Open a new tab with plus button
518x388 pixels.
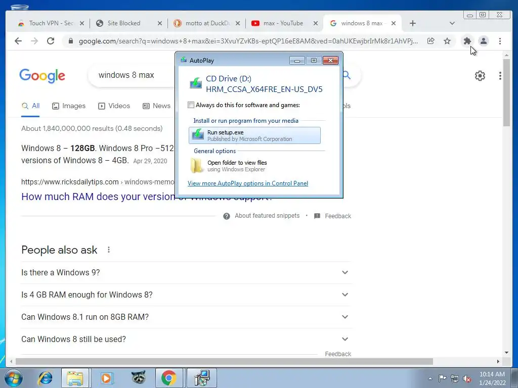[413, 23]
